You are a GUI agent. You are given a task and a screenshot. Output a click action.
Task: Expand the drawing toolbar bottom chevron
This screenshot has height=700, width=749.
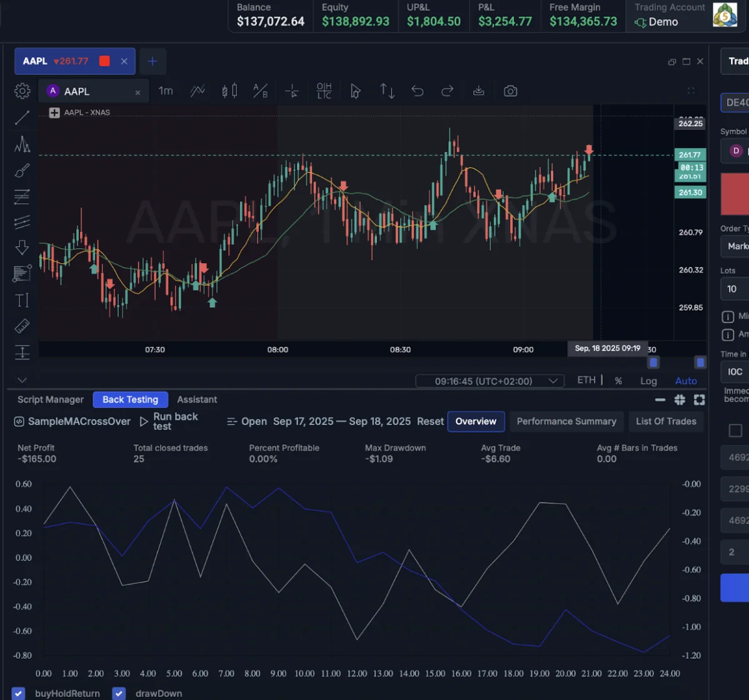[23, 379]
